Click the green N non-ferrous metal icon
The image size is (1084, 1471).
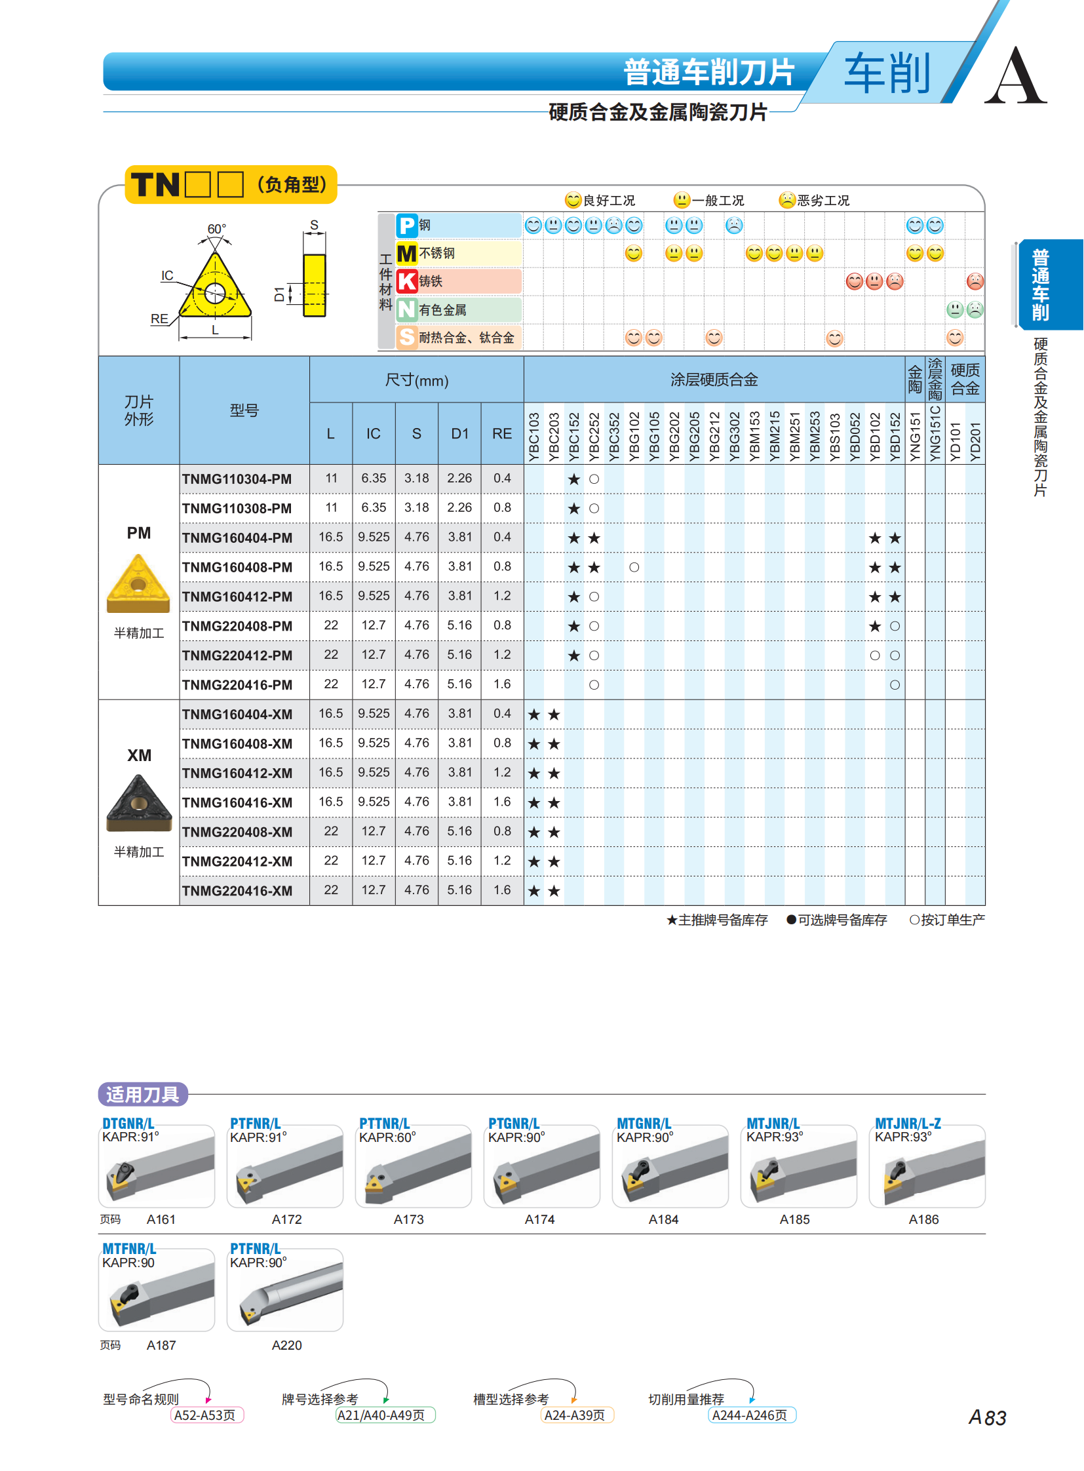tap(407, 309)
